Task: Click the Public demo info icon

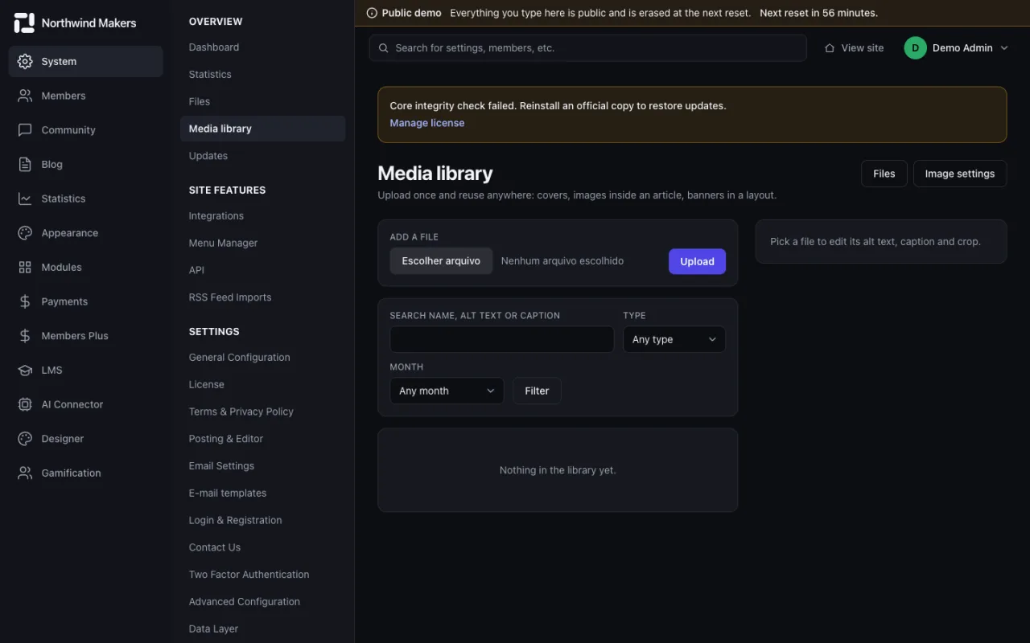Action: pos(372,13)
